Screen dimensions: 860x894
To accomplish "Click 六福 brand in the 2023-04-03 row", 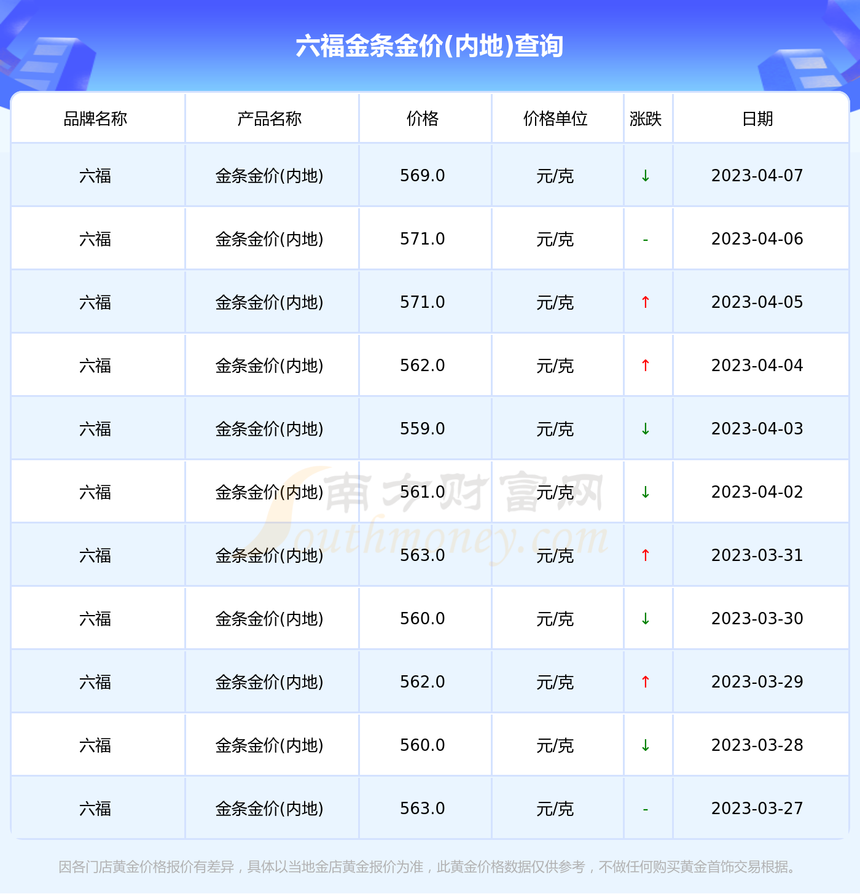I will point(95,429).
